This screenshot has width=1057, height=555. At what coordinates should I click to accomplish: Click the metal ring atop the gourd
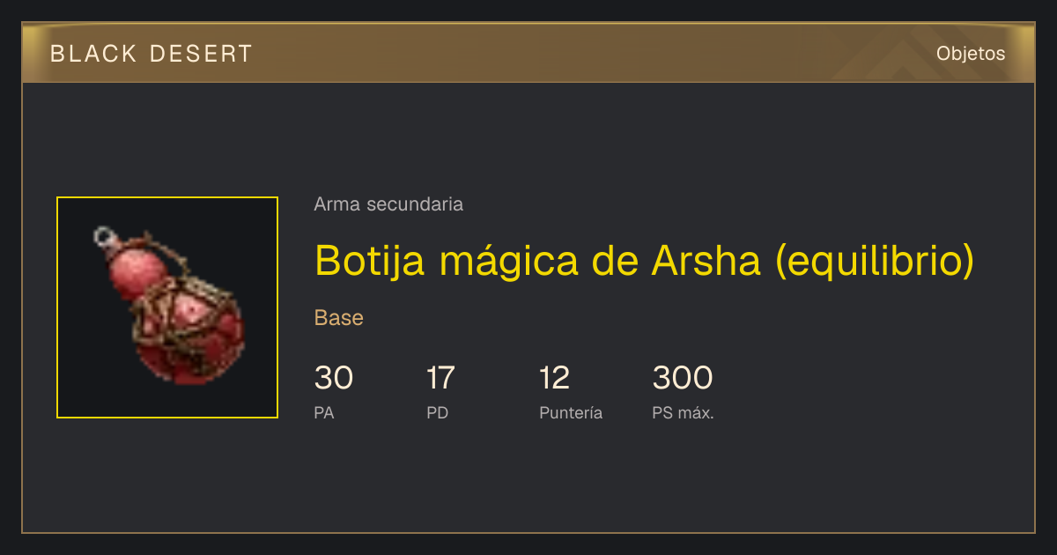point(105,237)
